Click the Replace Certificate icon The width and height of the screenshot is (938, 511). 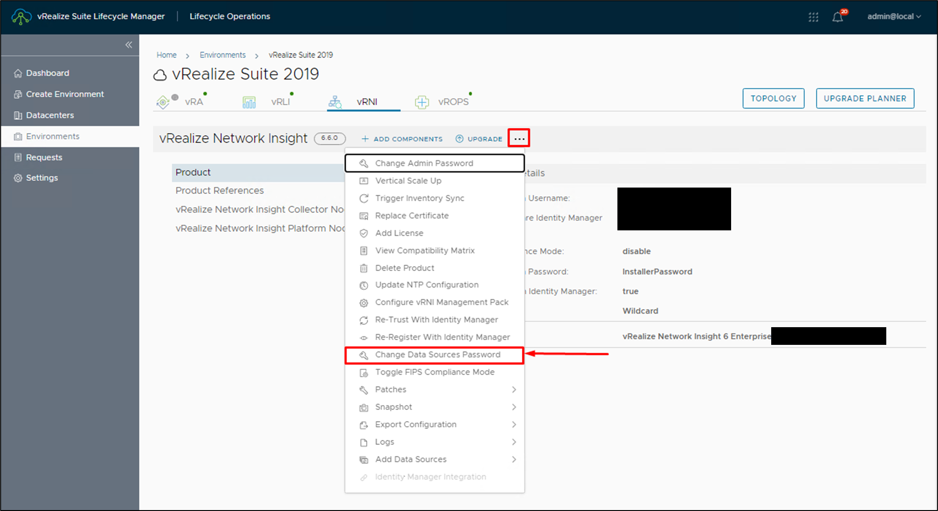coord(364,216)
